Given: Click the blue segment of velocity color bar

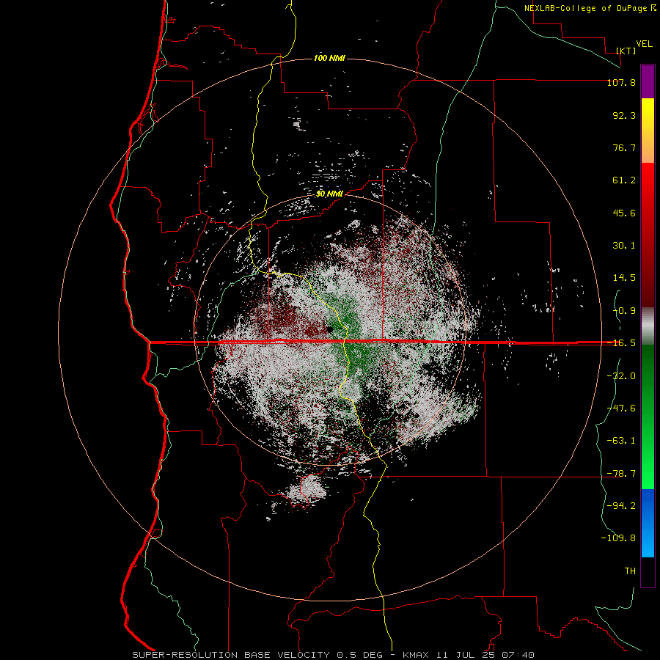Looking at the screenshot, I should [648, 523].
